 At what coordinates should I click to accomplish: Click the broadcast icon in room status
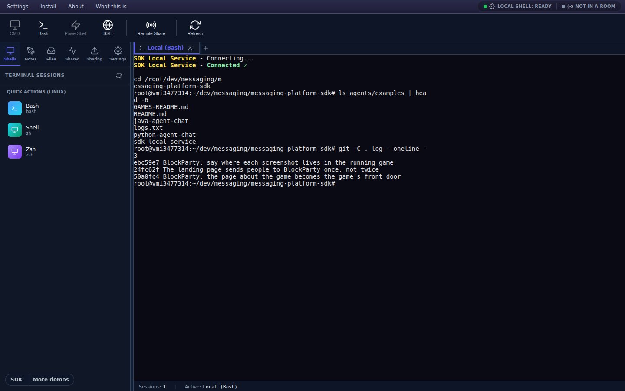pos(570,7)
